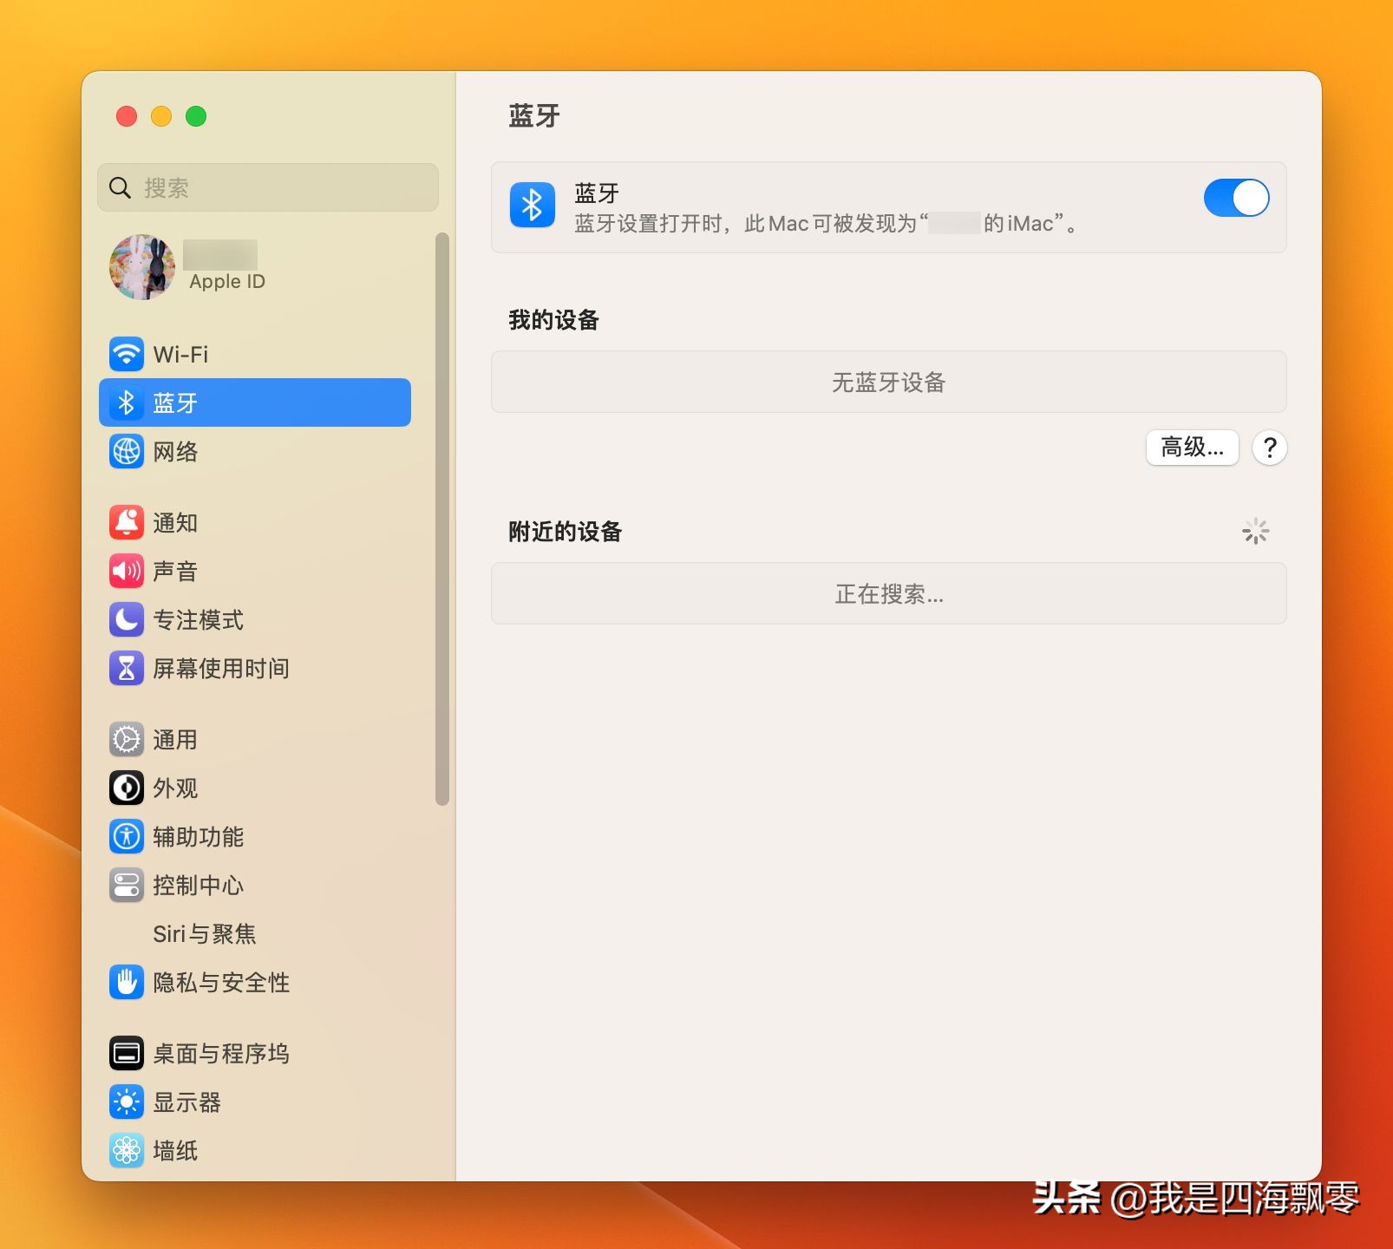This screenshot has width=1393, height=1249.
Task: Click the 隐私与安全性 hand icon
Action: point(127,982)
